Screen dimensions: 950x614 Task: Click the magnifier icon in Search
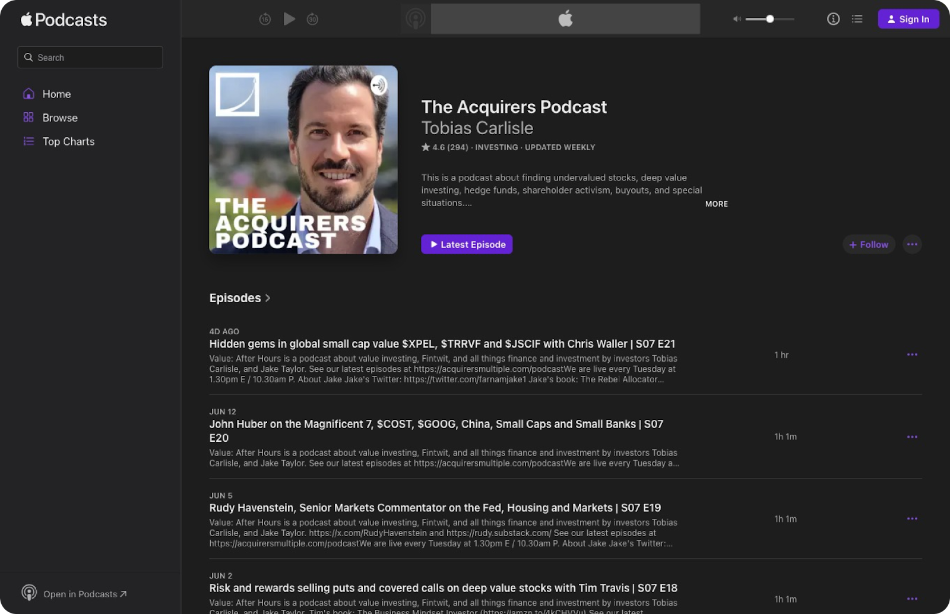(28, 58)
